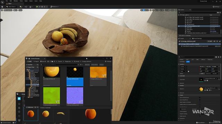The height and width of the screenshot is (124, 222).
Task: Click the orange material thumbnail in Details
Action: pyautogui.click(x=201, y=89)
